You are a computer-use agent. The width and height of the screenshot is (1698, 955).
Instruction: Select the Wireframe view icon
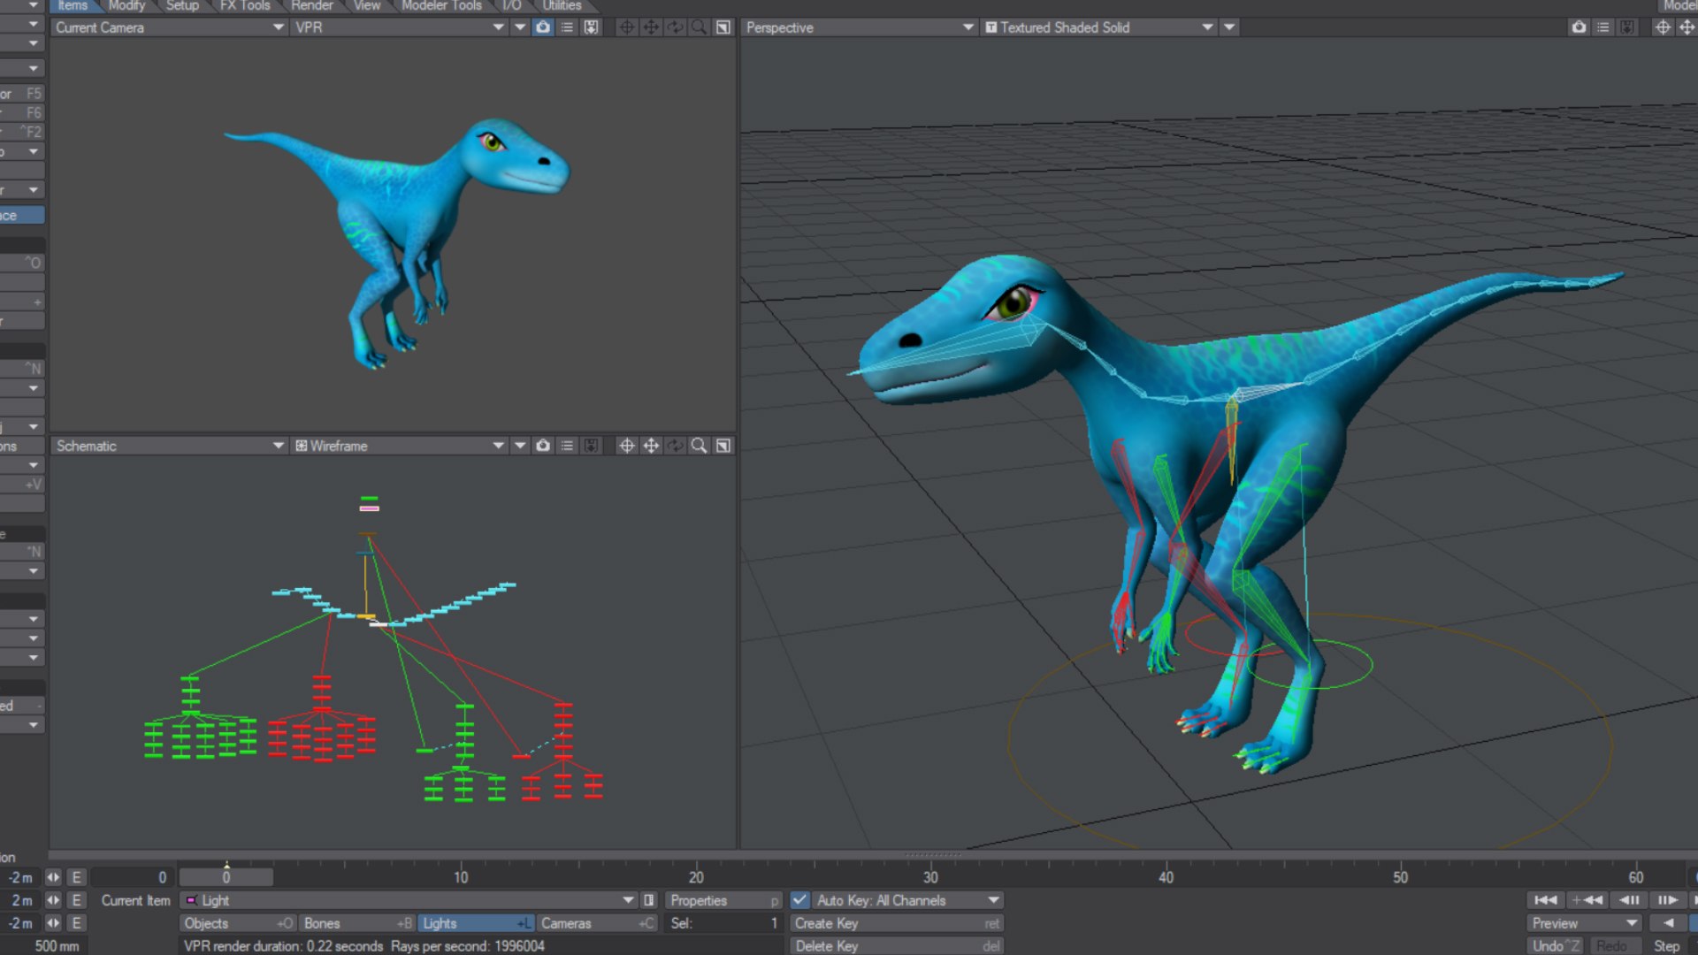(x=301, y=446)
